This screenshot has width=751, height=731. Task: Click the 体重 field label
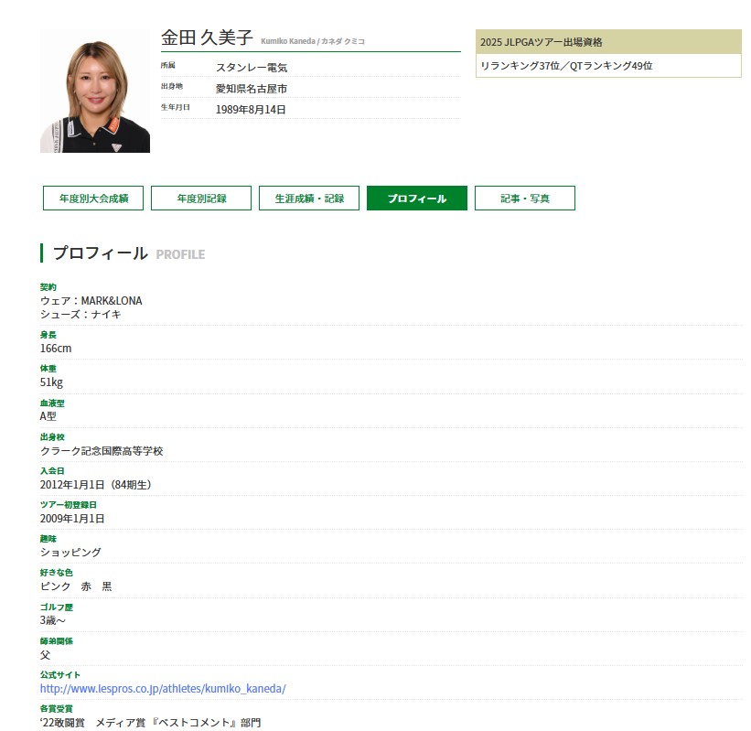[x=48, y=369]
